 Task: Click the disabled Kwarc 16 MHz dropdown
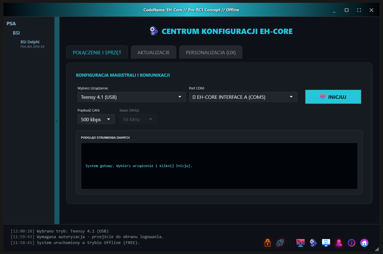pos(138,119)
